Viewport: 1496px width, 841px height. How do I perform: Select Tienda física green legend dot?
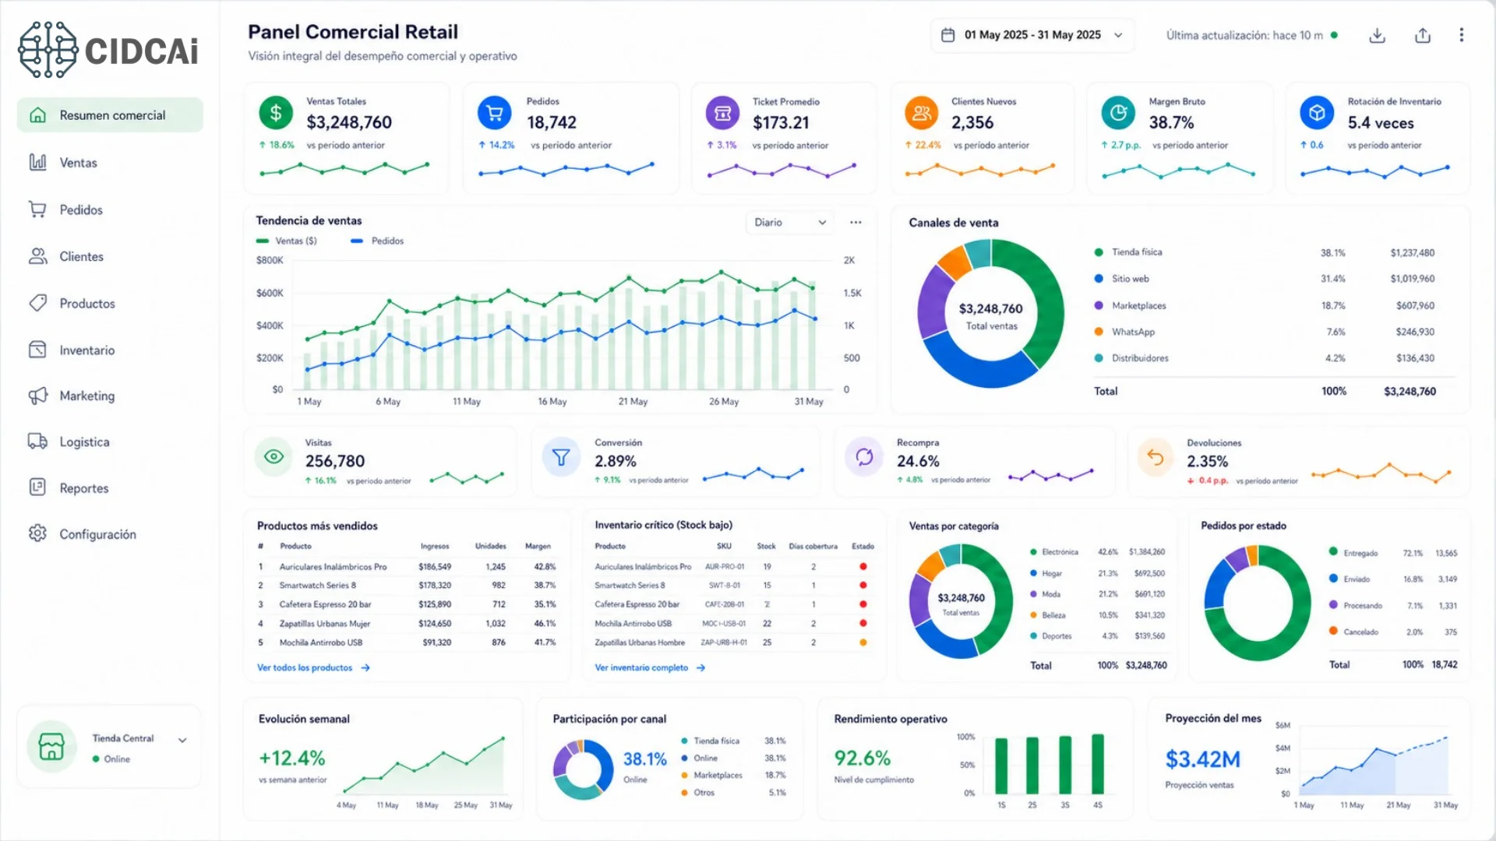(x=1099, y=252)
